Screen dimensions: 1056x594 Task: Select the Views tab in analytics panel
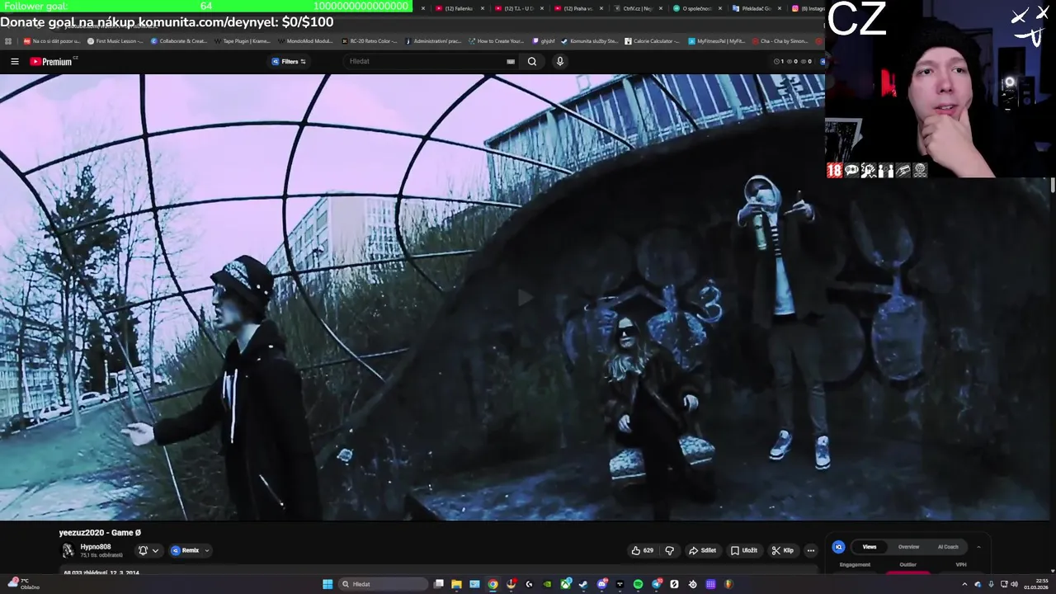[870, 547]
